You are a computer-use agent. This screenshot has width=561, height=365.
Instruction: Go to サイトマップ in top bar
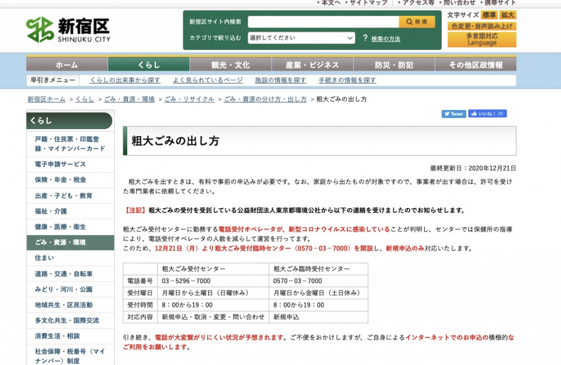coord(368,3)
